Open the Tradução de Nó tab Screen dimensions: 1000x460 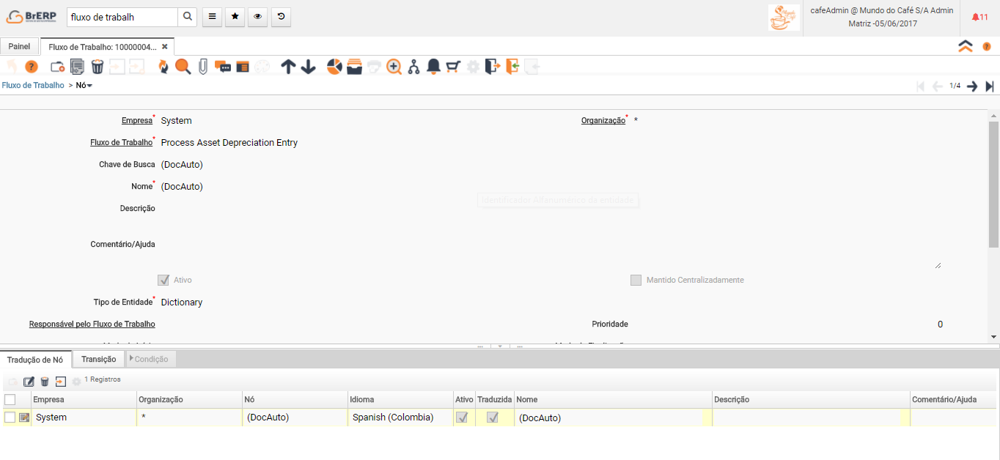(x=35, y=359)
